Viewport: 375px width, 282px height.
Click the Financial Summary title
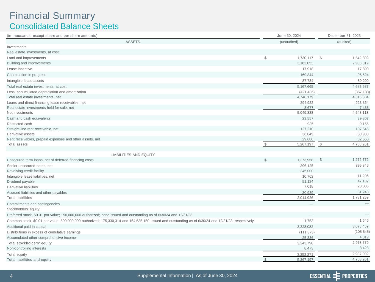(52, 16)
